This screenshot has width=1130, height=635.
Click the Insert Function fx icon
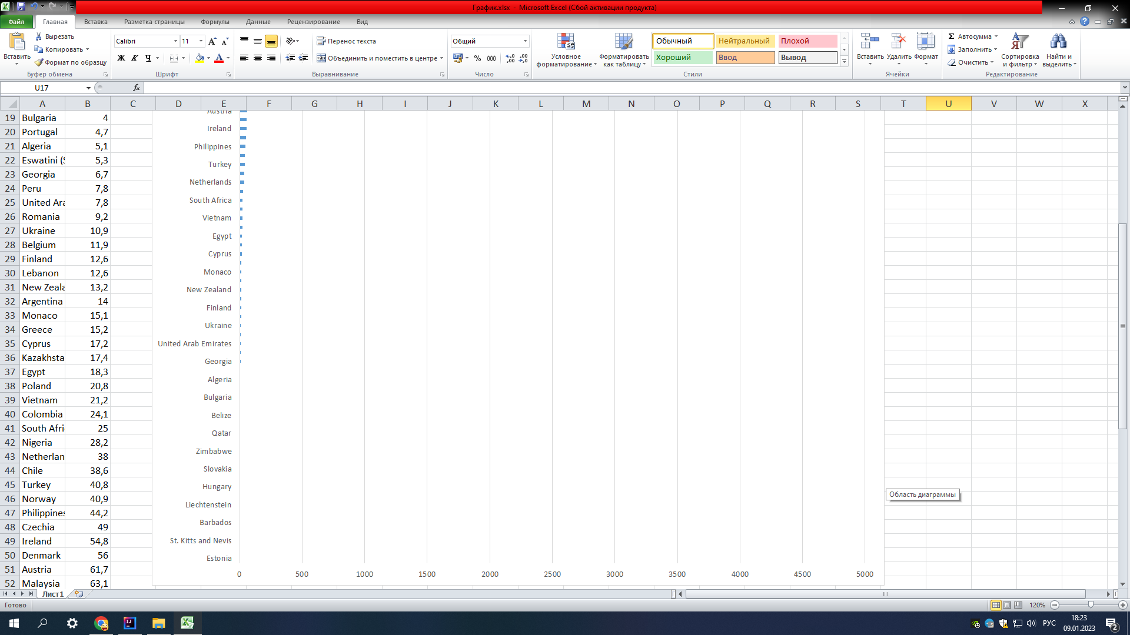(x=137, y=88)
